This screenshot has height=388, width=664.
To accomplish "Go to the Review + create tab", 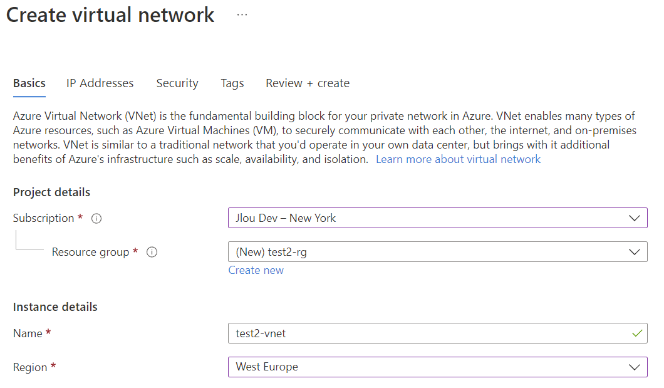I will point(308,83).
